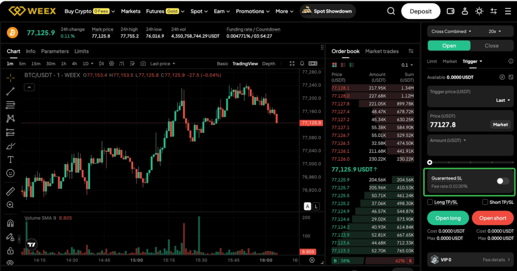
Task: Check the Long TP/SL box
Action: pyautogui.click(x=430, y=202)
